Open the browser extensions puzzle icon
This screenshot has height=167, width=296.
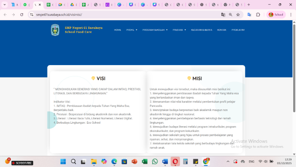[x=258, y=14]
